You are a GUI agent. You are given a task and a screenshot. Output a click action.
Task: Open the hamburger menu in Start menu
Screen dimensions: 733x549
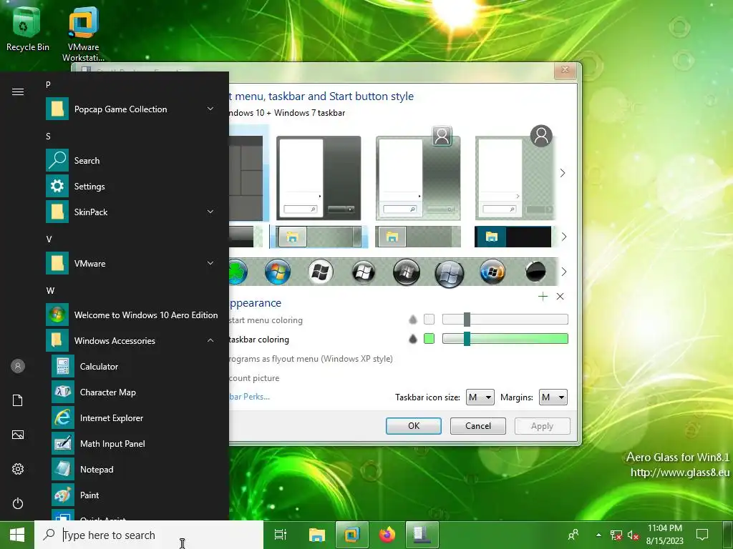[x=18, y=91]
